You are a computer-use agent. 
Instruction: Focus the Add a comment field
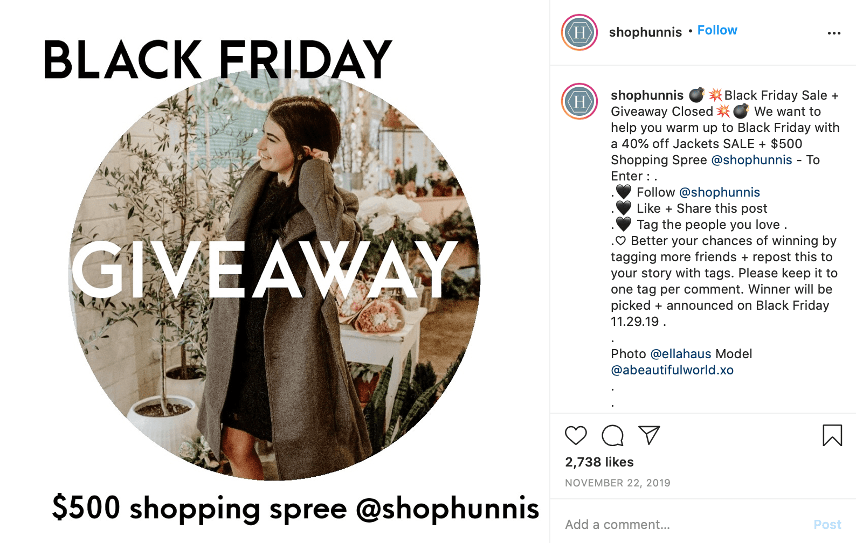point(685,525)
